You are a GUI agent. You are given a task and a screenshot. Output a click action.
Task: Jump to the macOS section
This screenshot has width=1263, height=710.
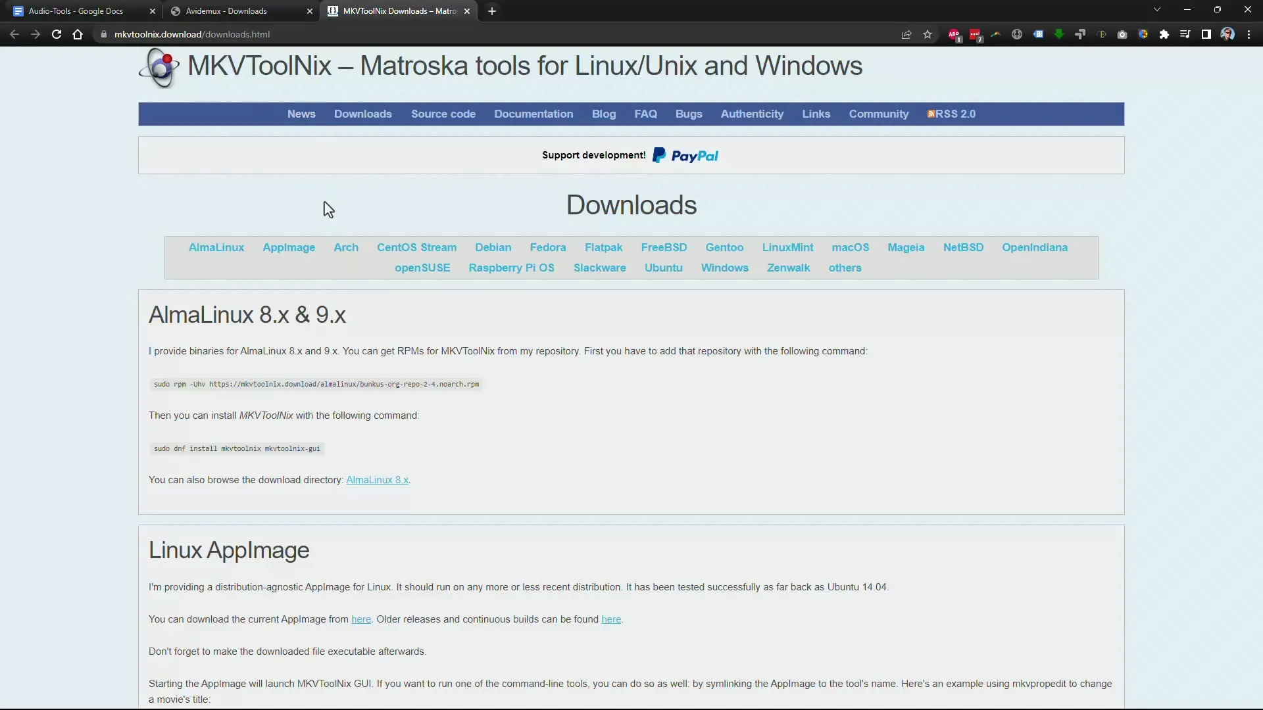point(850,247)
